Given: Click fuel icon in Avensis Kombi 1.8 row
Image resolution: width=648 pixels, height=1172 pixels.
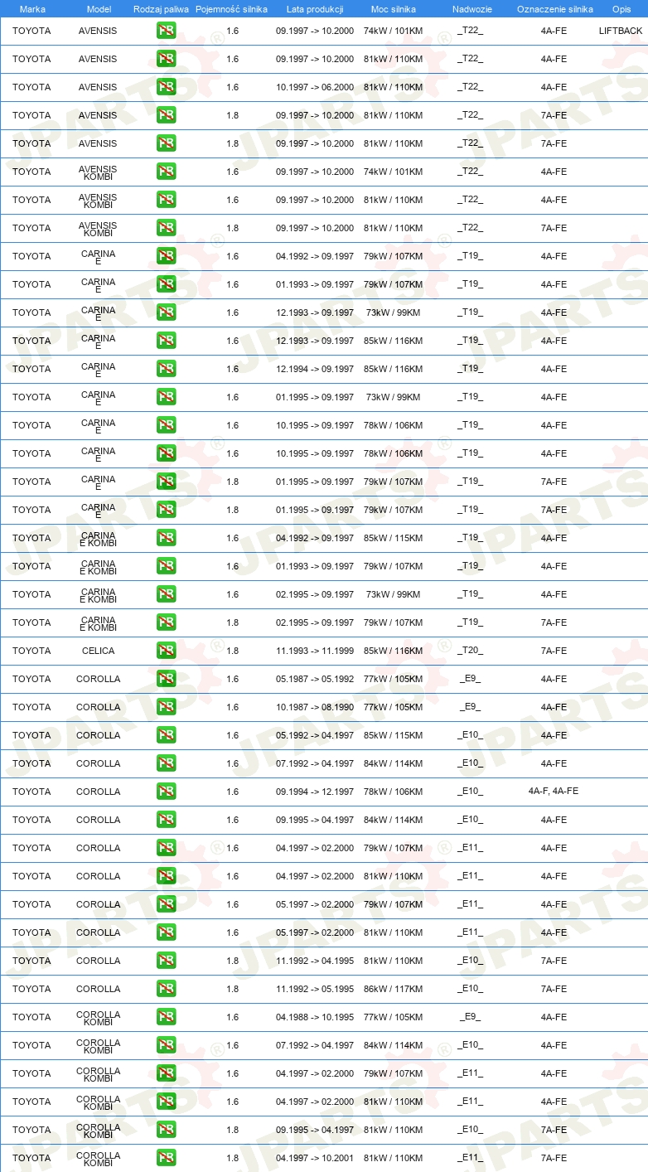Looking at the screenshot, I should (166, 228).
